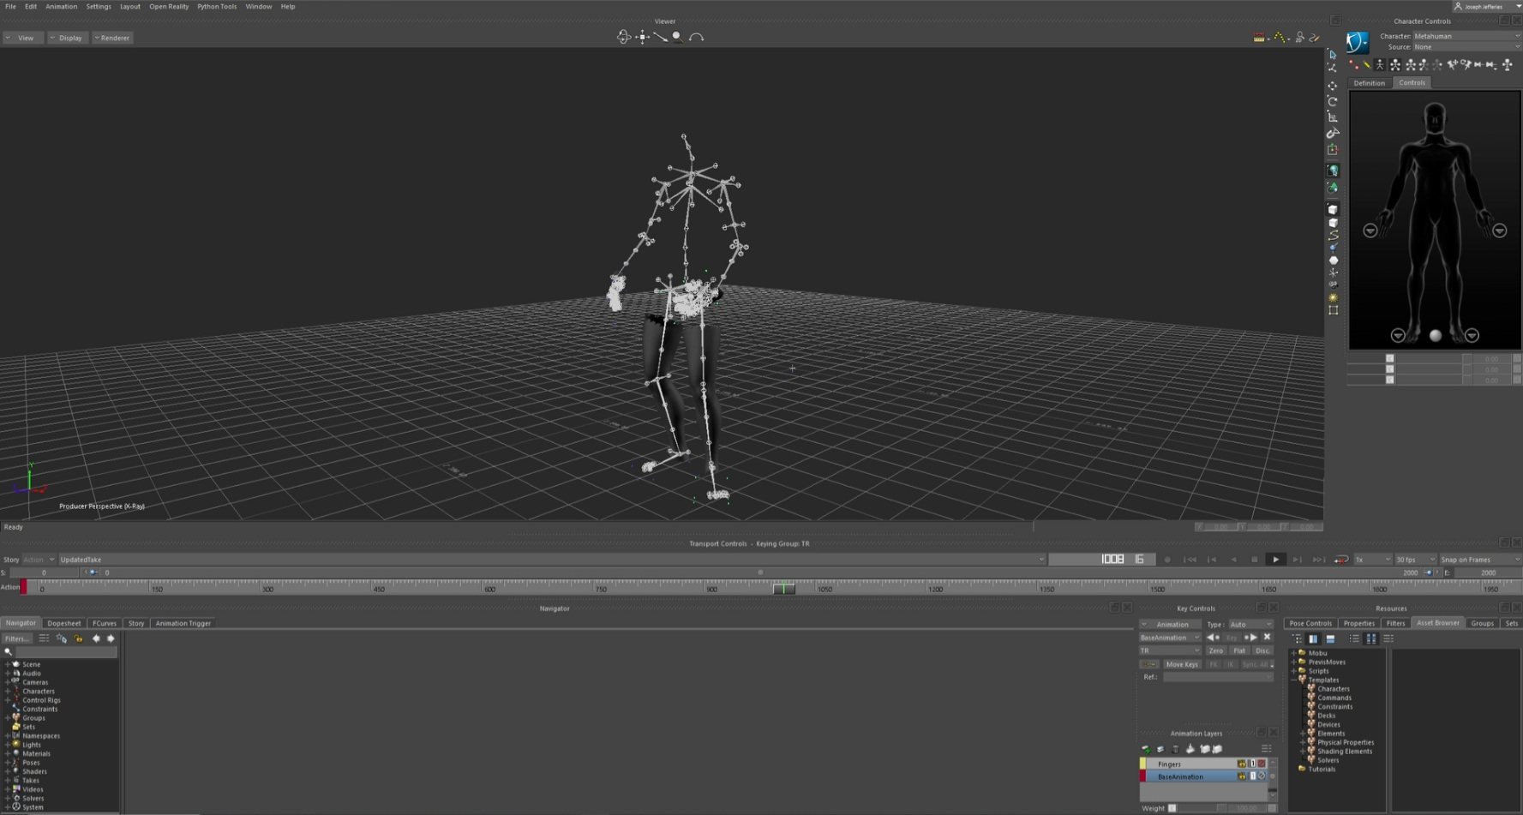Image resolution: width=1523 pixels, height=815 pixels.
Task: Click the Flat button in Key Controls
Action: (x=1239, y=650)
